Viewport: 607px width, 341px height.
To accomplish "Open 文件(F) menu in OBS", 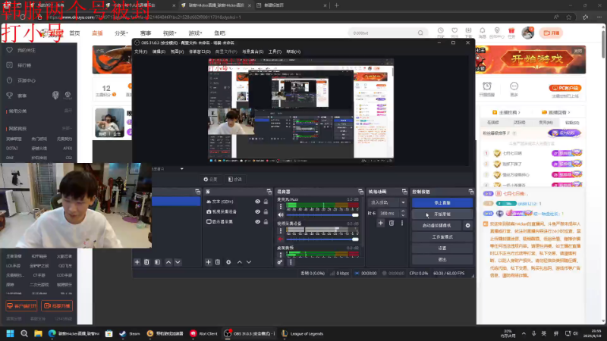I will pyautogui.click(x=140, y=52).
